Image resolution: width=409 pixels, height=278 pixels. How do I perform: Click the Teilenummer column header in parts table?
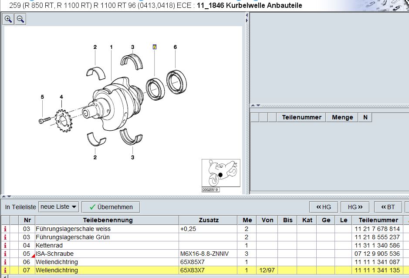point(378,220)
